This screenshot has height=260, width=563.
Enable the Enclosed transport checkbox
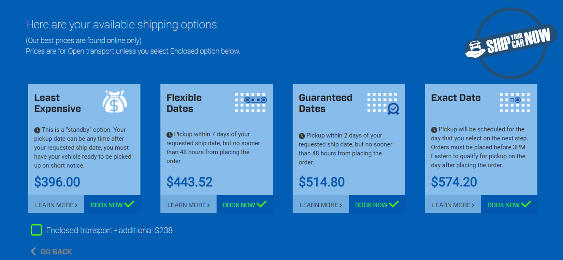click(x=36, y=230)
